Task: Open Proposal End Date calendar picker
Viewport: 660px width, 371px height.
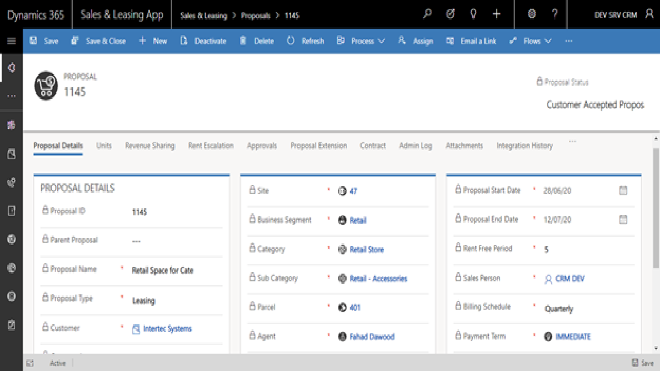Action: coord(623,220)
